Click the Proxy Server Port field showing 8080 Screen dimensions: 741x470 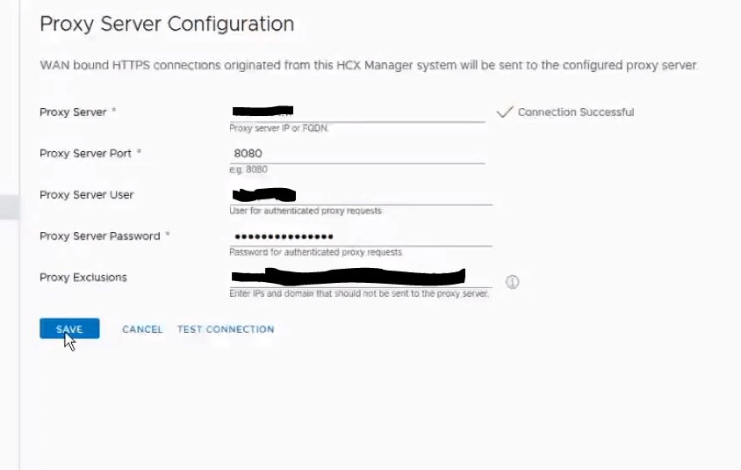pyautogui.click(x=356, y=154)
